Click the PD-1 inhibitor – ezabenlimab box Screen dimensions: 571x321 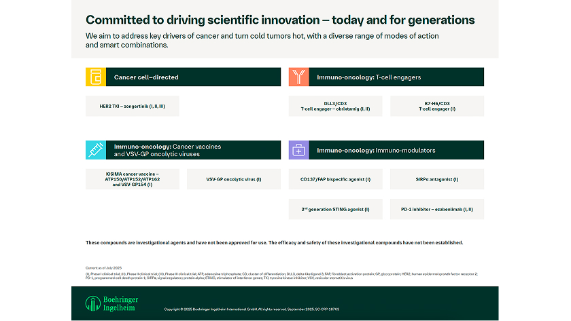click(437, 209)
